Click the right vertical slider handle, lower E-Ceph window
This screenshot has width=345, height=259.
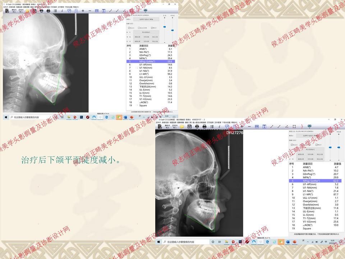click(339, 147)
